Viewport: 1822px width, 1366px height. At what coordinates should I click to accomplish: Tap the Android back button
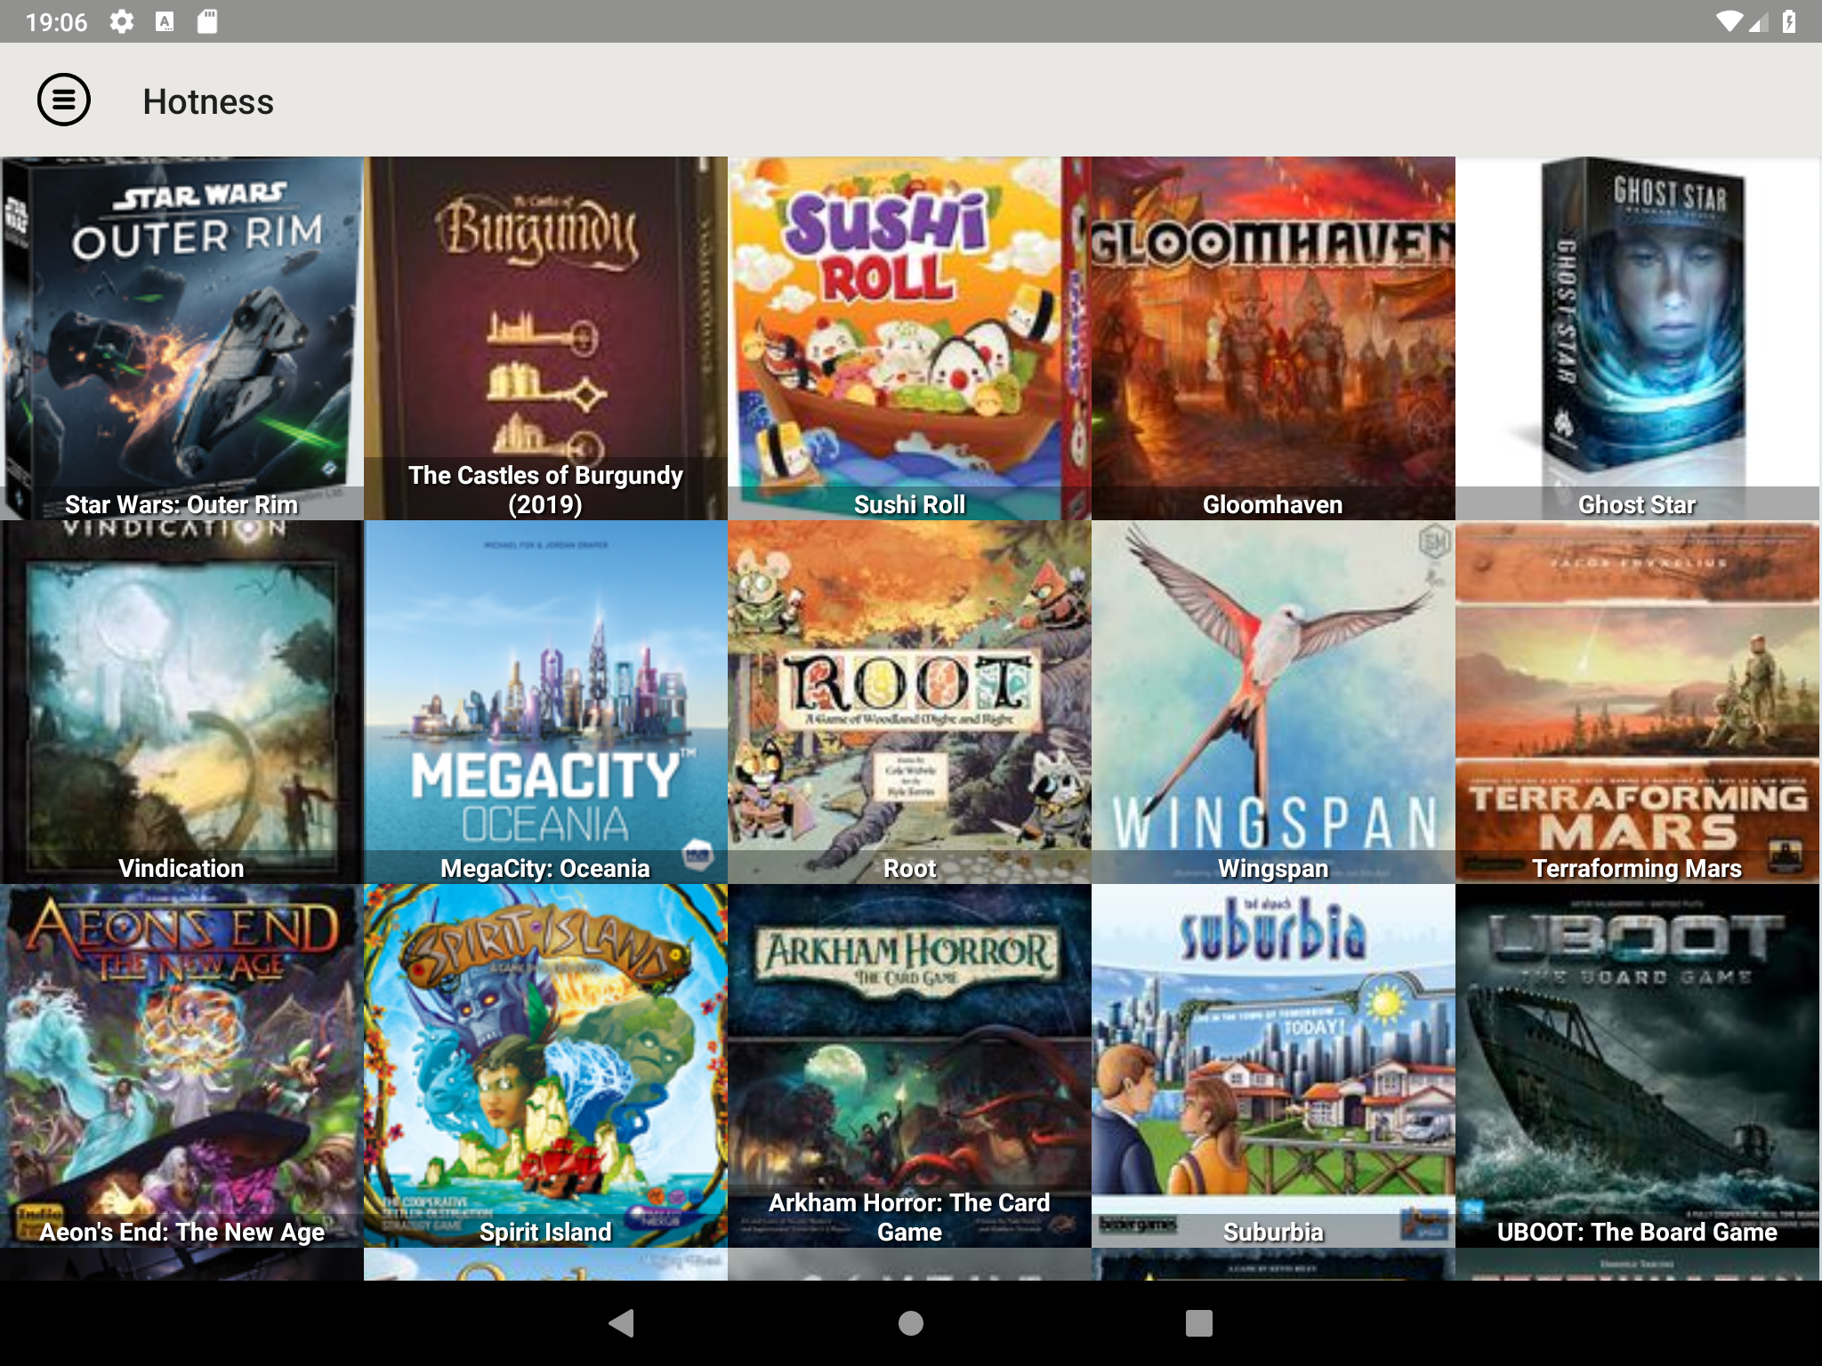(621, 1322)
